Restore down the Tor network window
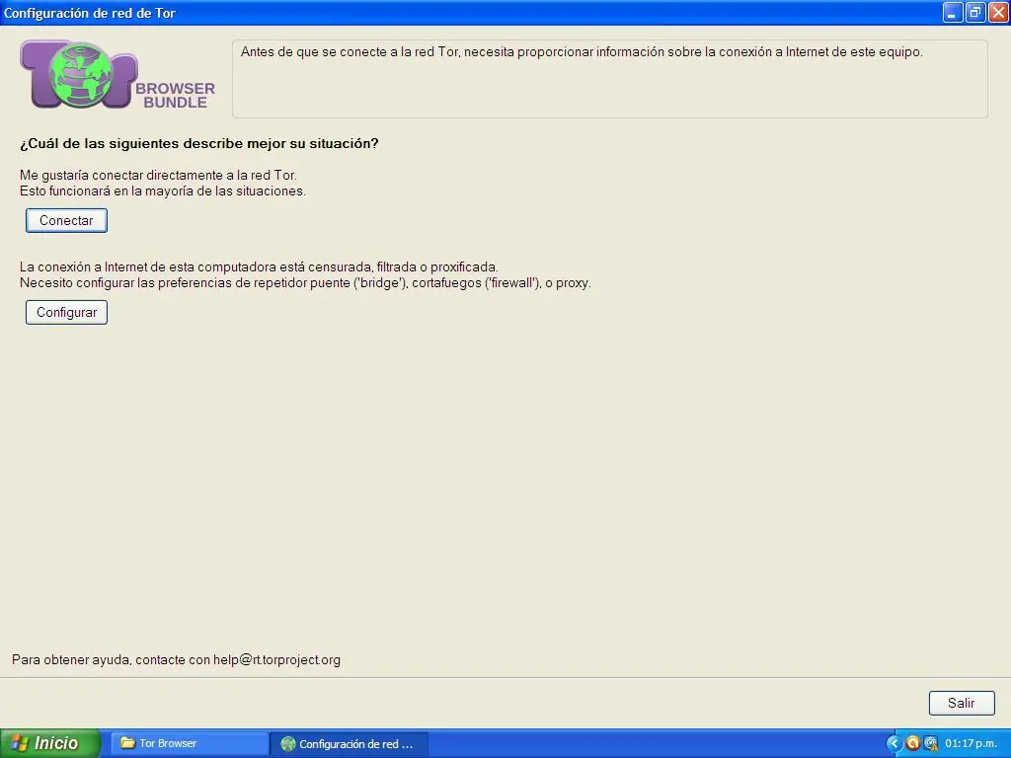 (975, 12)
